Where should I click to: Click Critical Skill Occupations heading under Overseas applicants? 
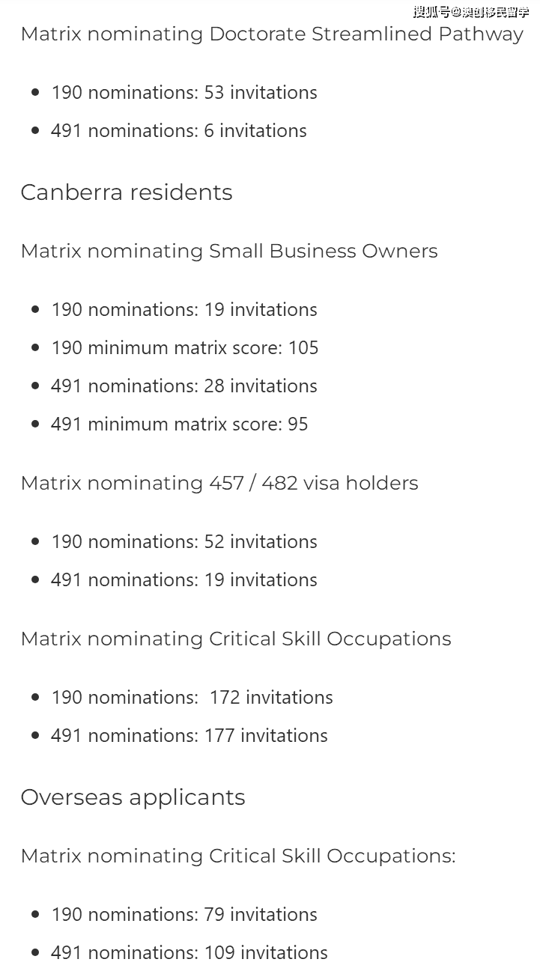coord(238,856)
